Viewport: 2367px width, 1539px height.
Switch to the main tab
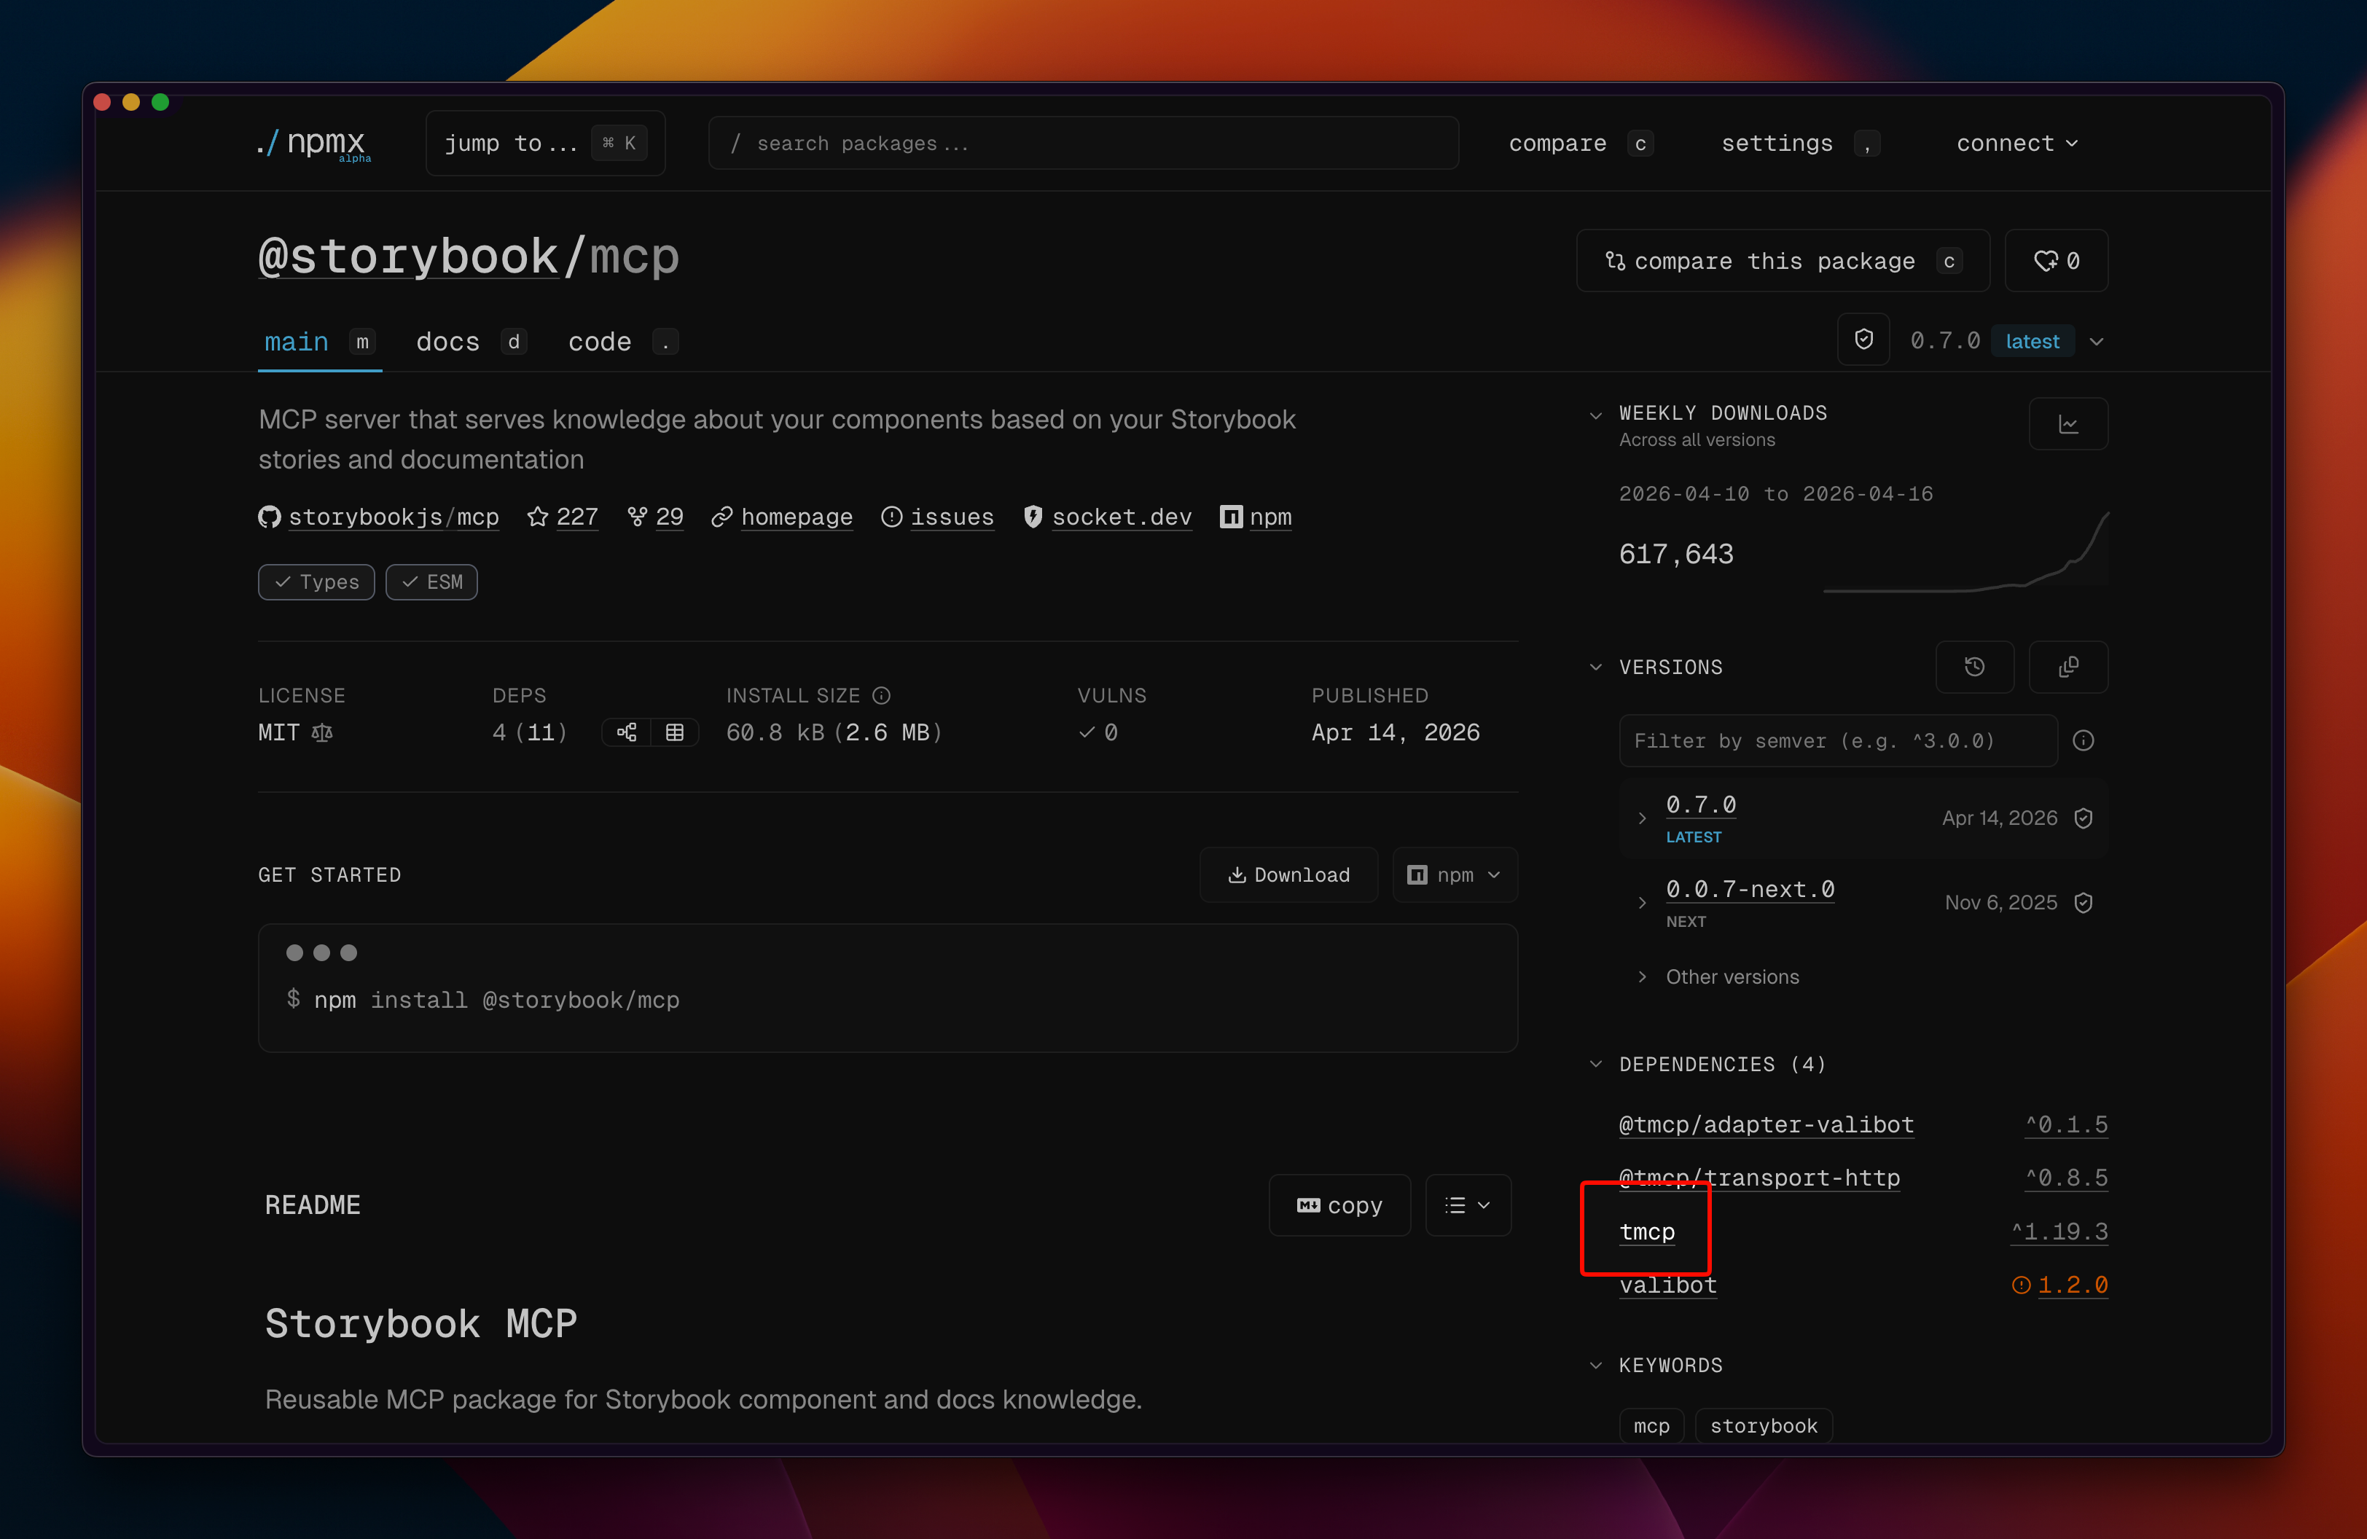tap(319, 342)
